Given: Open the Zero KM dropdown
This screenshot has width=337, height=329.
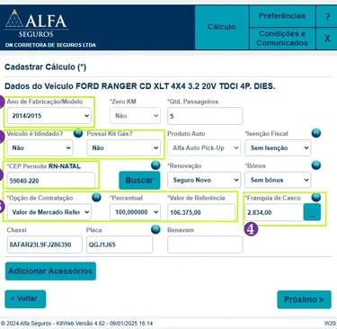Looking at the screenshot, I should pos(135,116).
